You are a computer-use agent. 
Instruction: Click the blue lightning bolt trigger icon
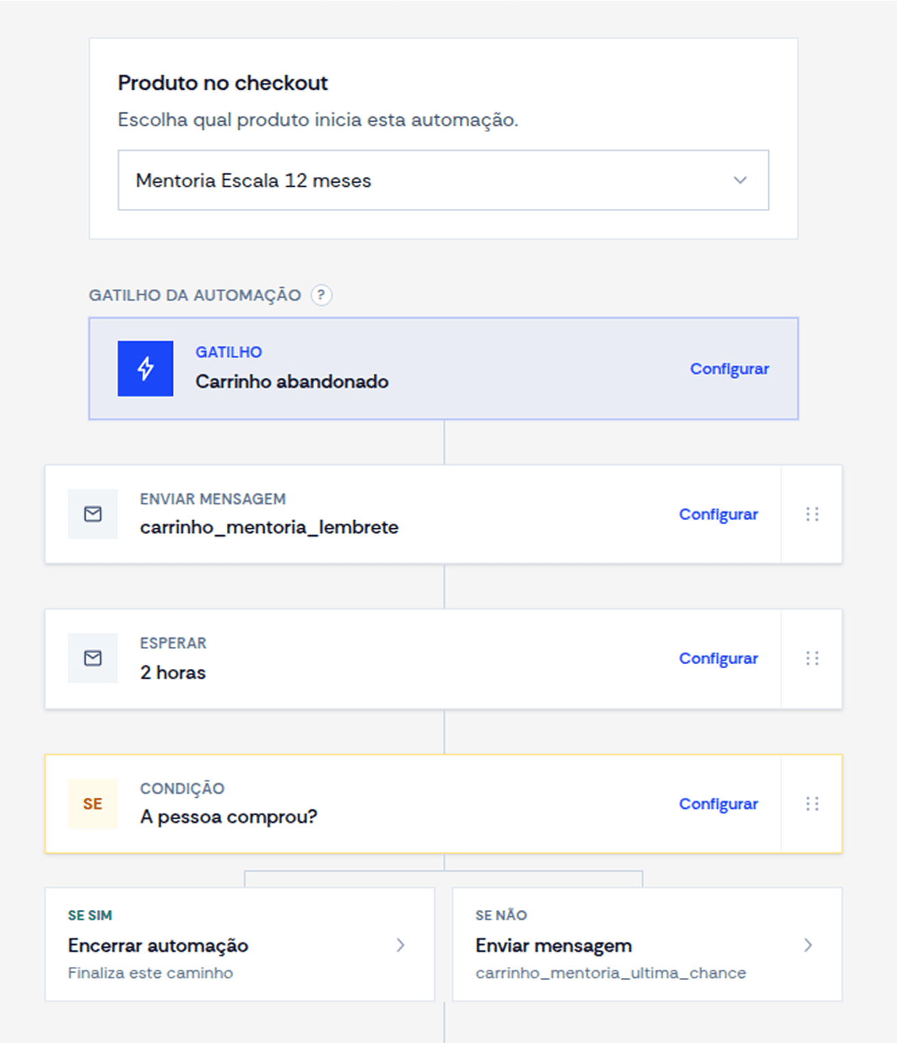(145, 369)
